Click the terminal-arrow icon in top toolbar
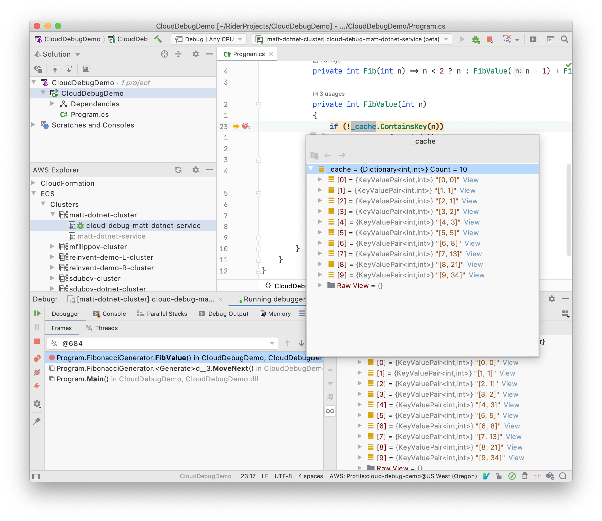This screenshot has height=521, width=602. click(533, 39)
